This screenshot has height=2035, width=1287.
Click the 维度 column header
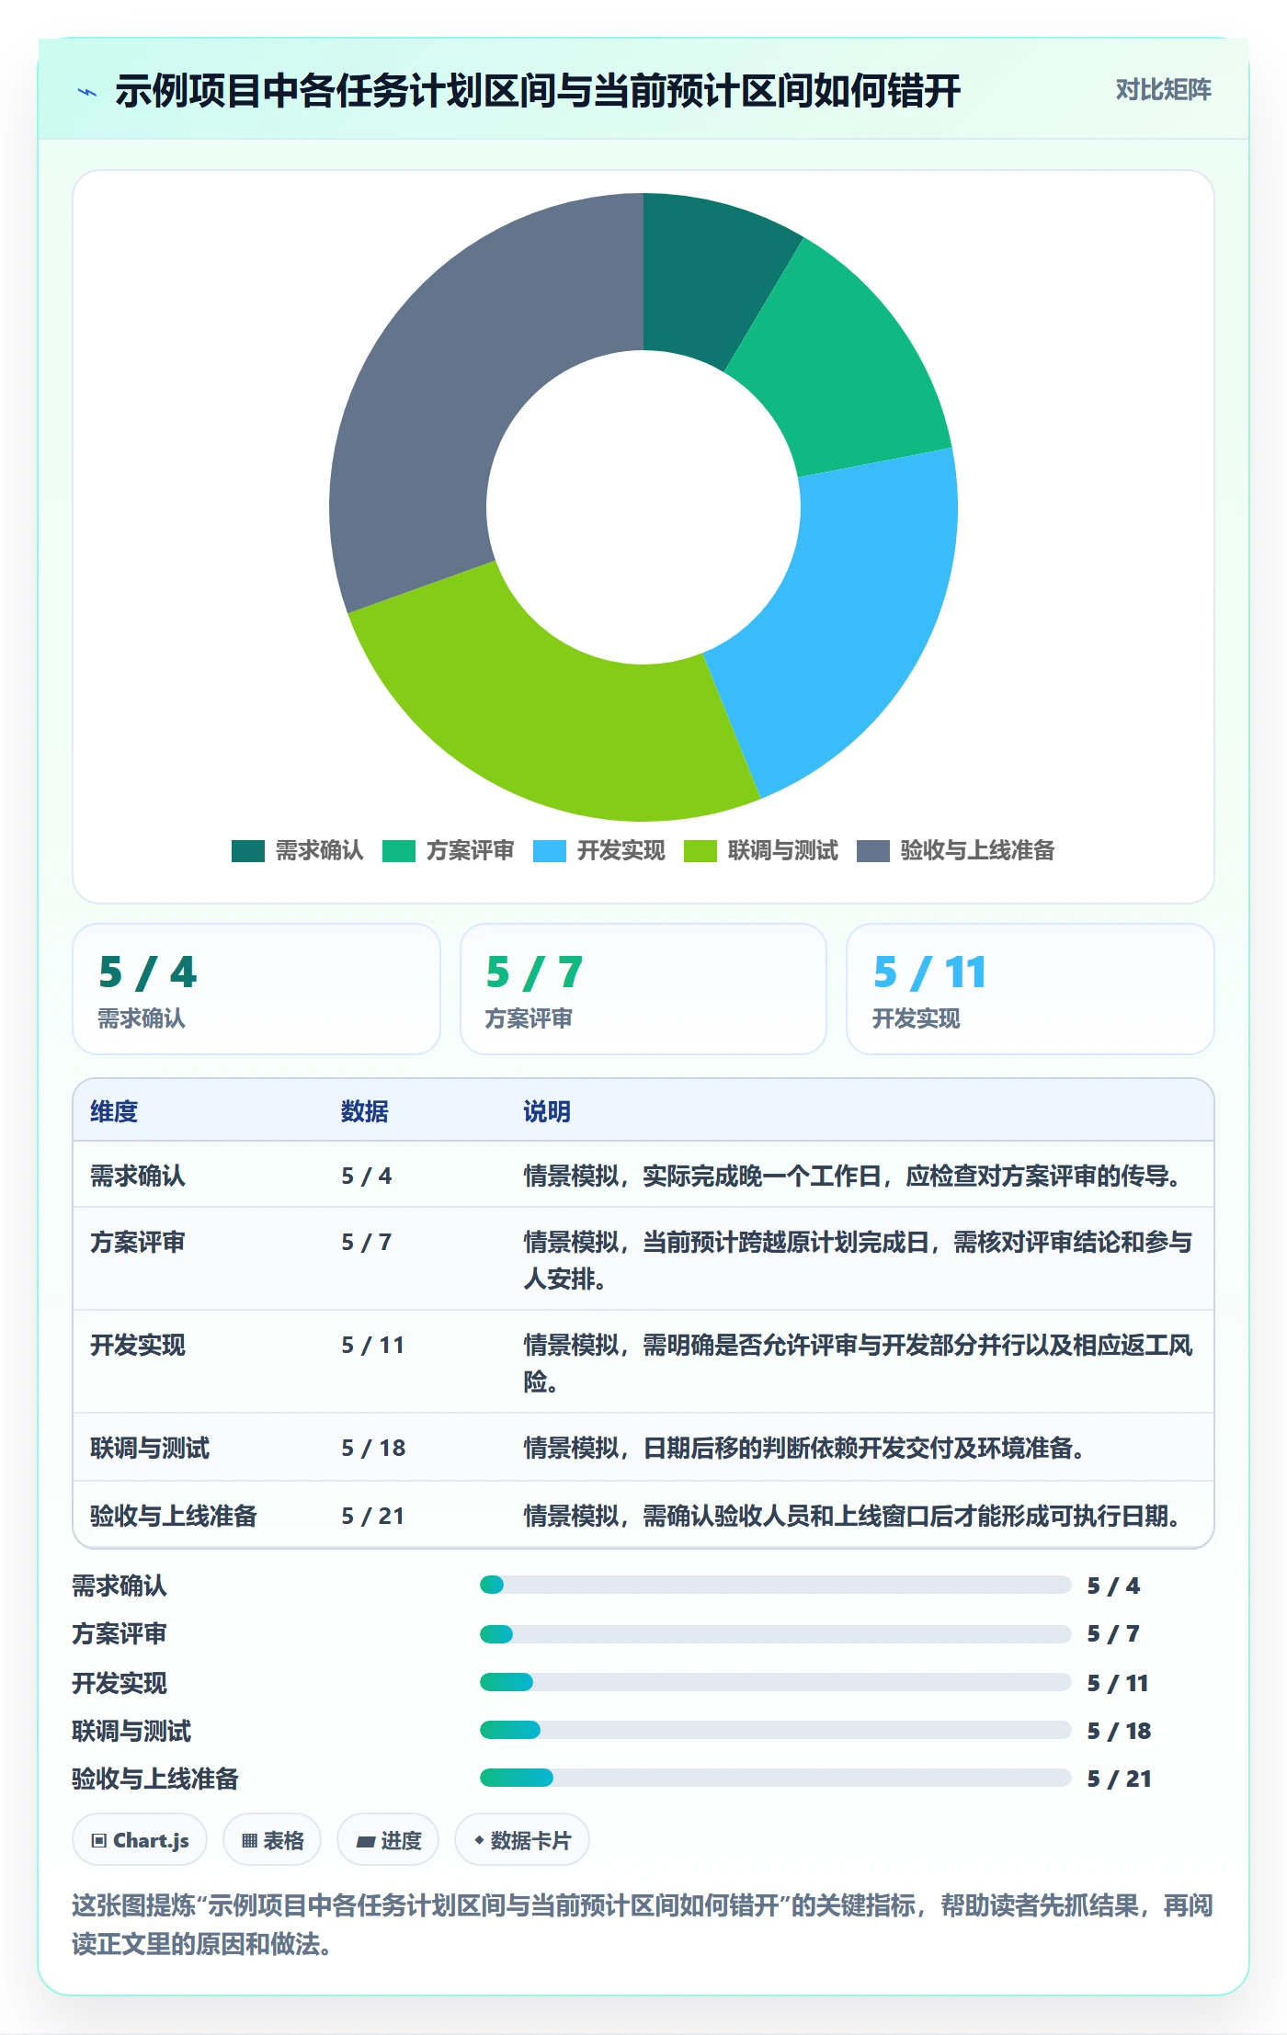(114, 1111)
